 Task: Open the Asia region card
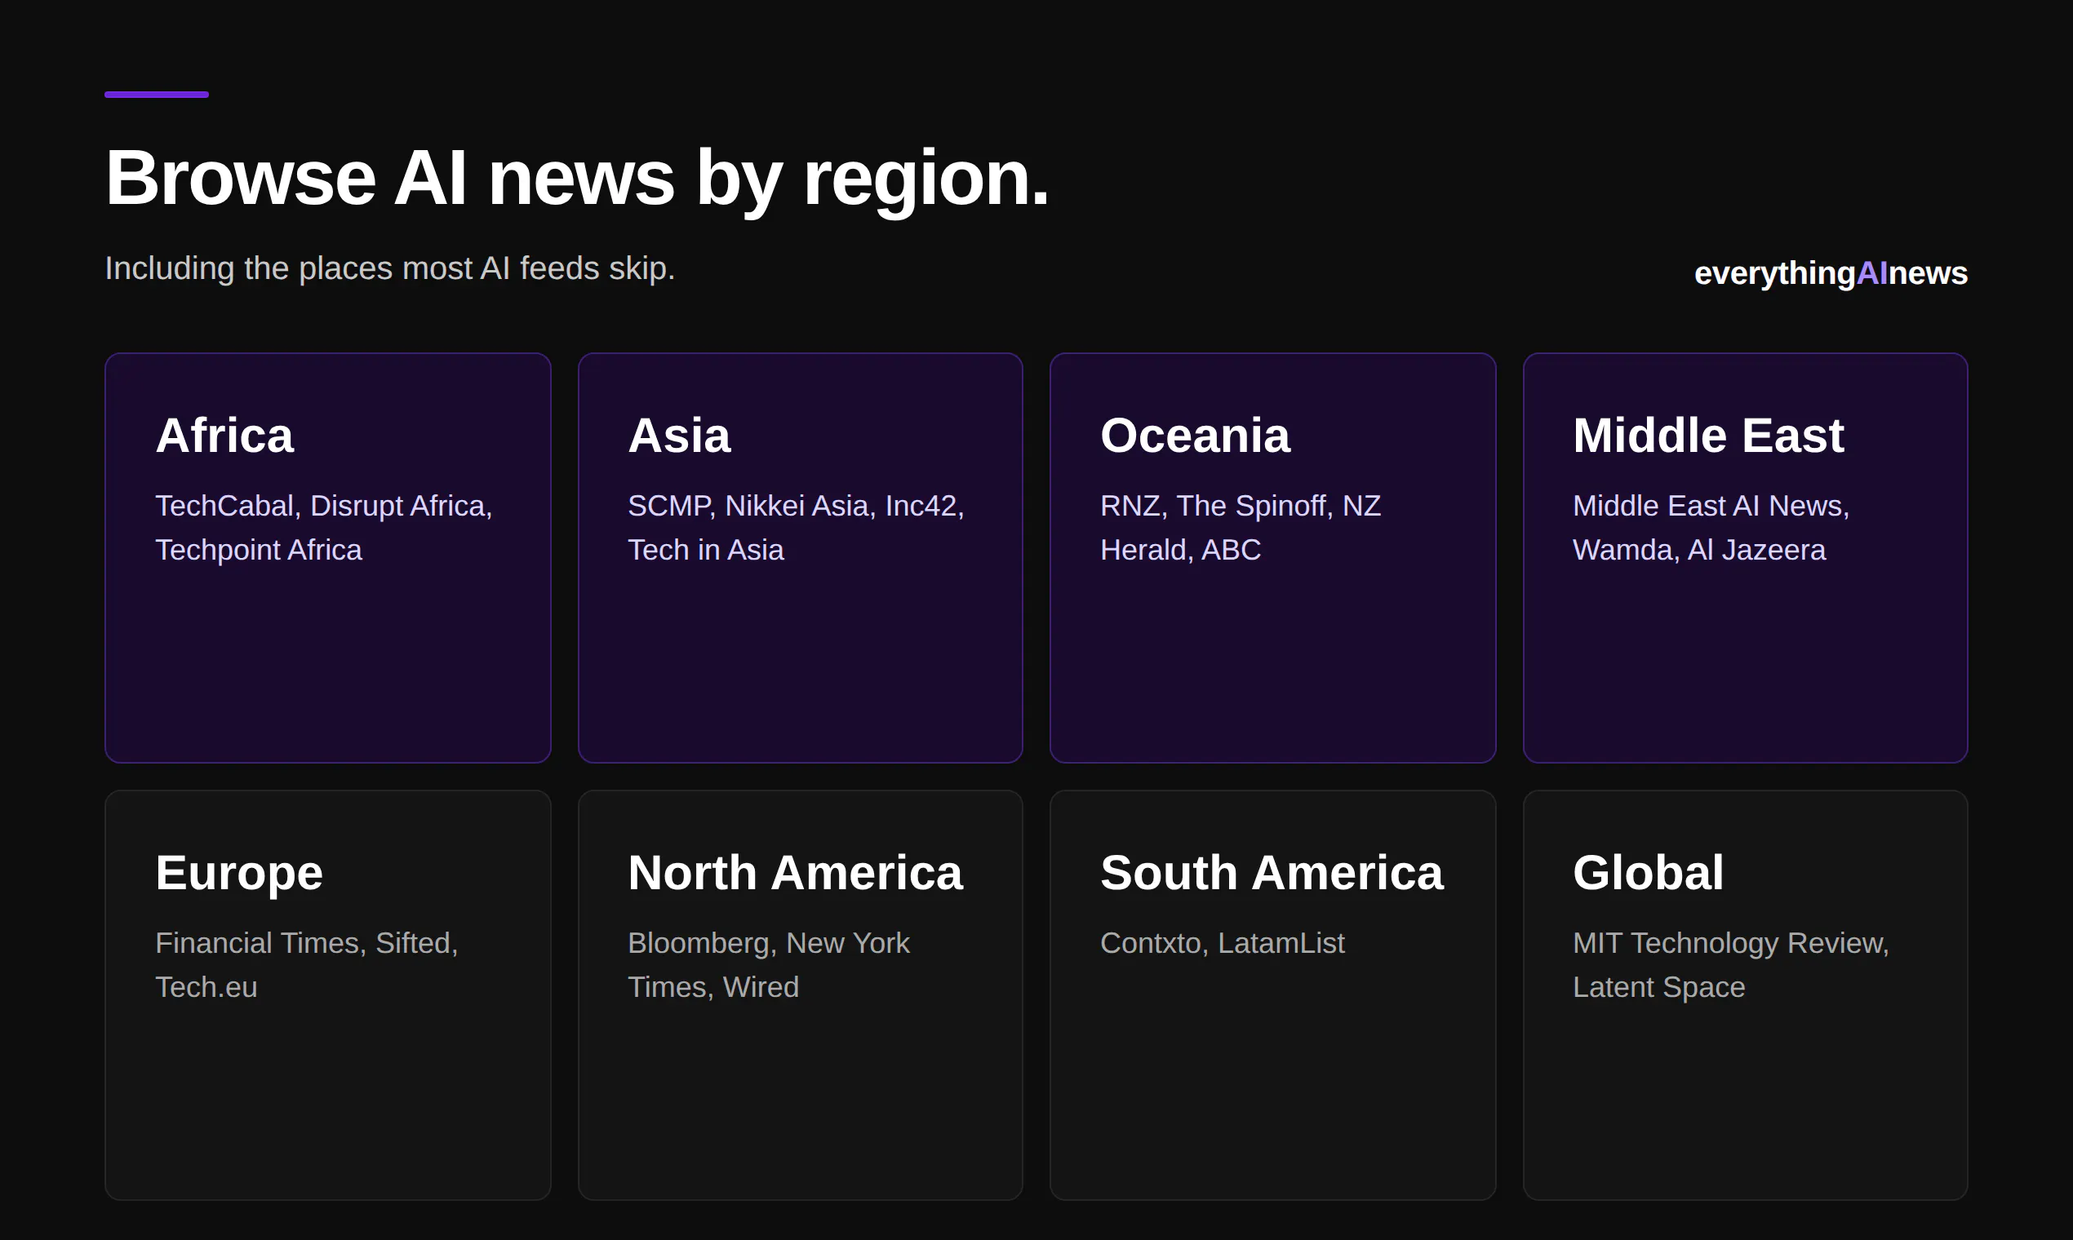(x=800, y=557)
